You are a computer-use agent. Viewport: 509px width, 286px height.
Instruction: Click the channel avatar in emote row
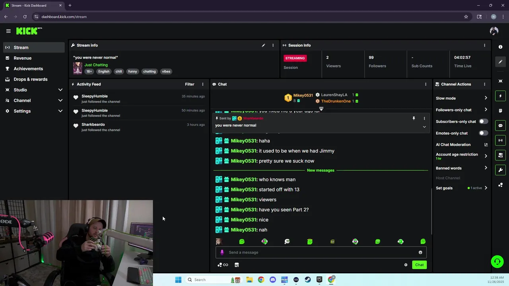pos(219,242)
